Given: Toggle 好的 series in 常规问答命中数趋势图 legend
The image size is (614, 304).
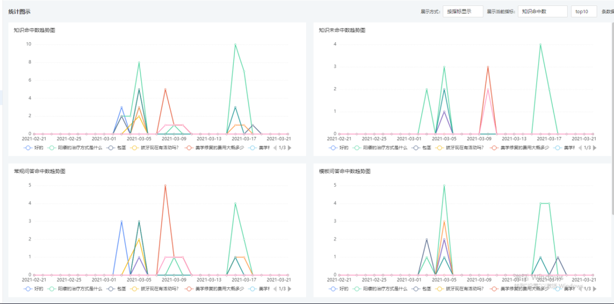Looking at the screenshot, I should [33, 289].
